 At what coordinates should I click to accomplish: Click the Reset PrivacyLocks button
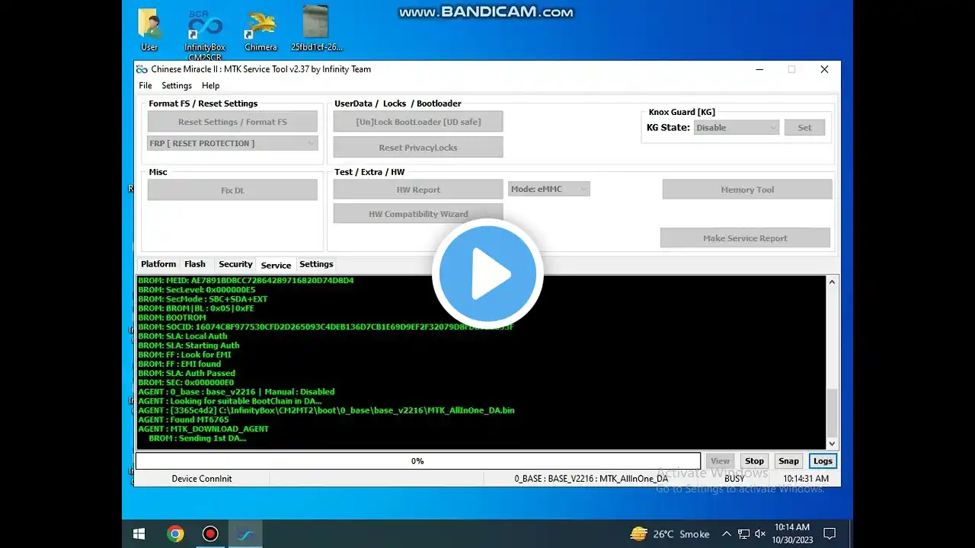418,148
